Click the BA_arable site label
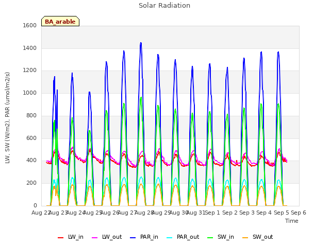The image size is (330, 247). pyautogui.click(x=60, y=22)
